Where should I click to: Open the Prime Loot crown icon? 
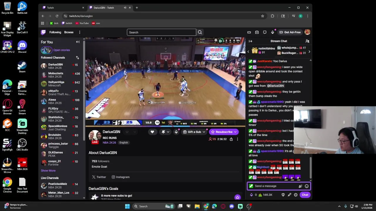[x=249, y=32]
